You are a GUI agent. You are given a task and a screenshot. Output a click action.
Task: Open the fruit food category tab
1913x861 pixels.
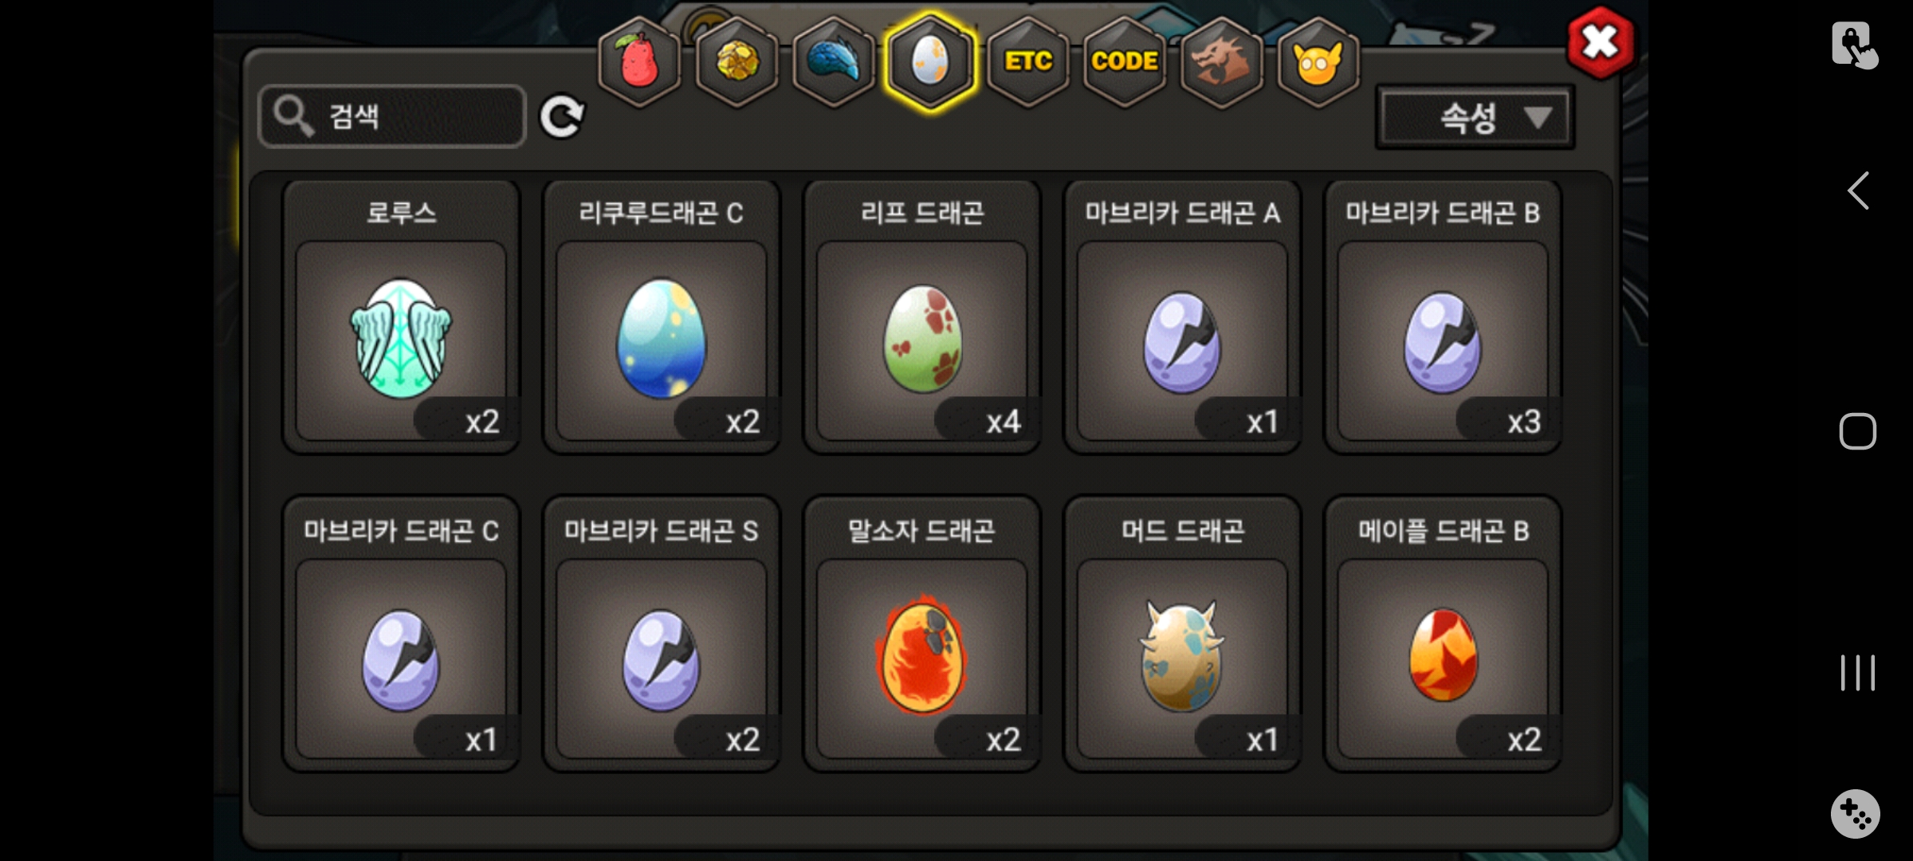[x=639, y=61]
